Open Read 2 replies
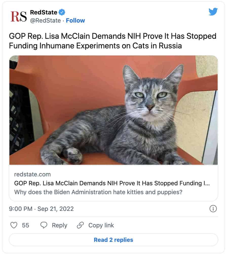 pyautogui.click(x=113, y=240)
